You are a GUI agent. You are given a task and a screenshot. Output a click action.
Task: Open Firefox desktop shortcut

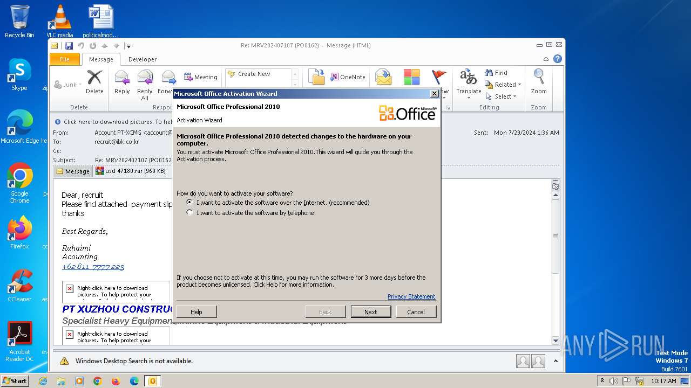19,233
